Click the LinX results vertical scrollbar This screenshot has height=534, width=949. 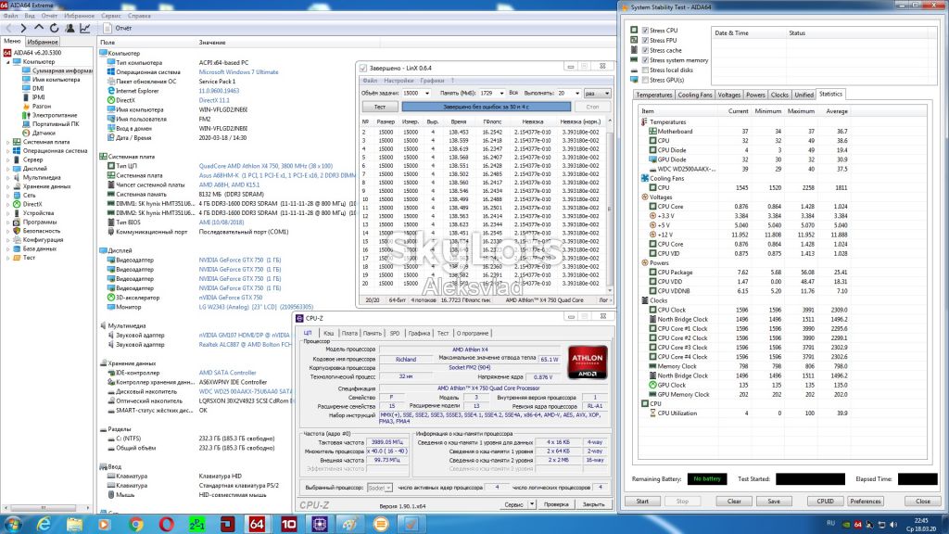(x=610, y=205)
